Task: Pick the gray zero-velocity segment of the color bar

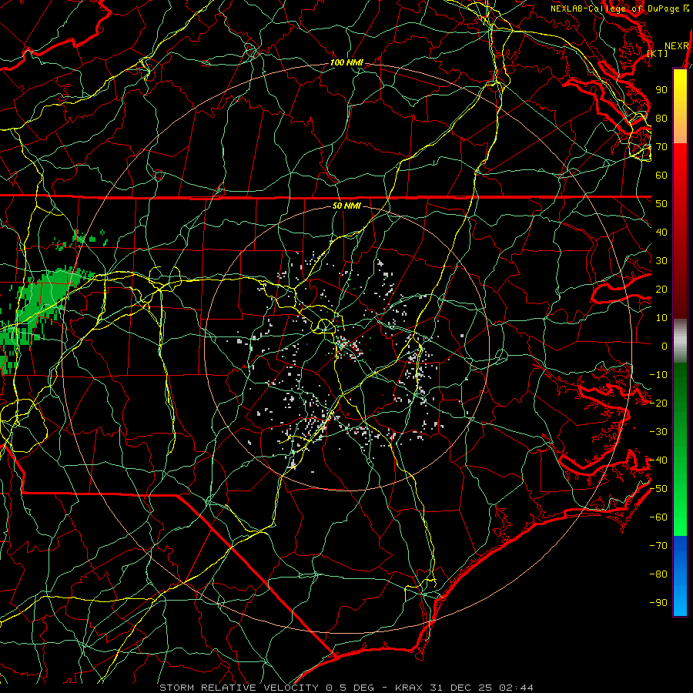Action: 680,341
